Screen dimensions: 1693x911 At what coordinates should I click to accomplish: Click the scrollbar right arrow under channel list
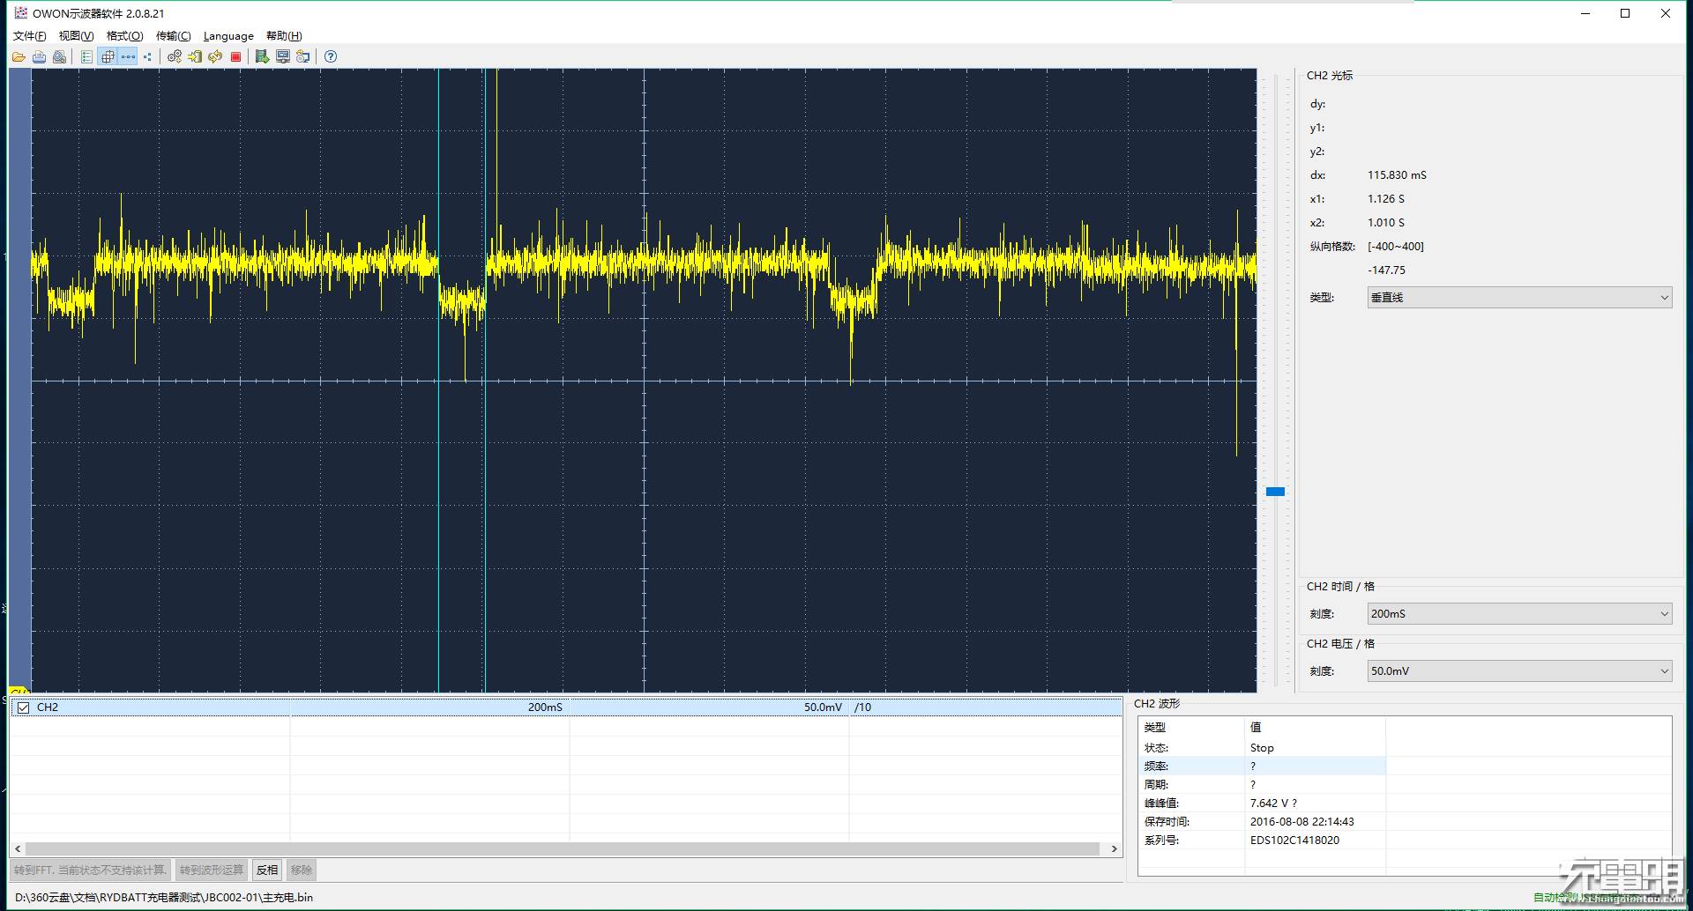(1115, 849)
